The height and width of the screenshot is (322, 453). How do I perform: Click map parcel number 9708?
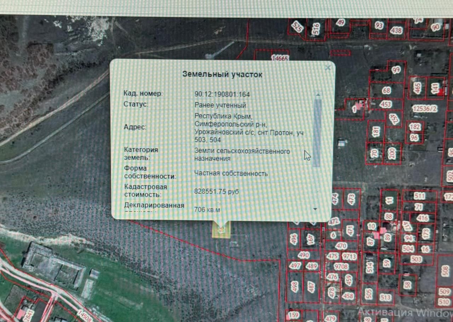pos(341,266)
